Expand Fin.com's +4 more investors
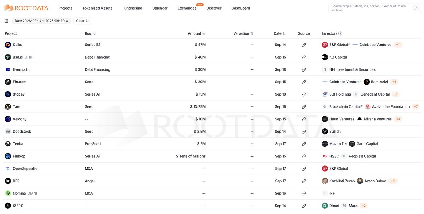 [394, 82]
